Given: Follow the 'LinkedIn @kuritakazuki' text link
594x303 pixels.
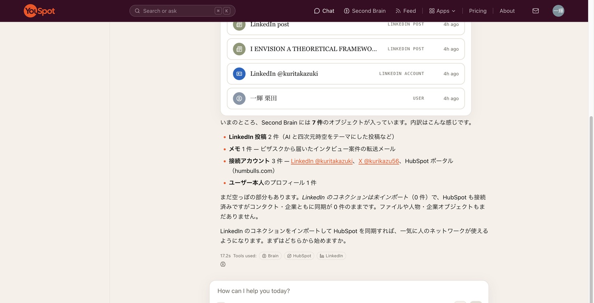Looking at the screenshot, I should click(x=322, y=161).
